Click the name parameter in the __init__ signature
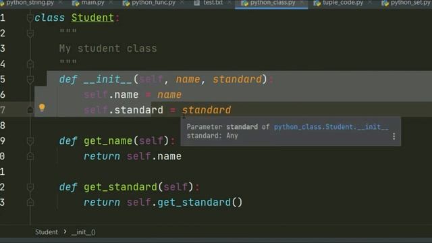The height and width of the screenshot is (243, 432). pyautogui.click(x=188, y=80)
